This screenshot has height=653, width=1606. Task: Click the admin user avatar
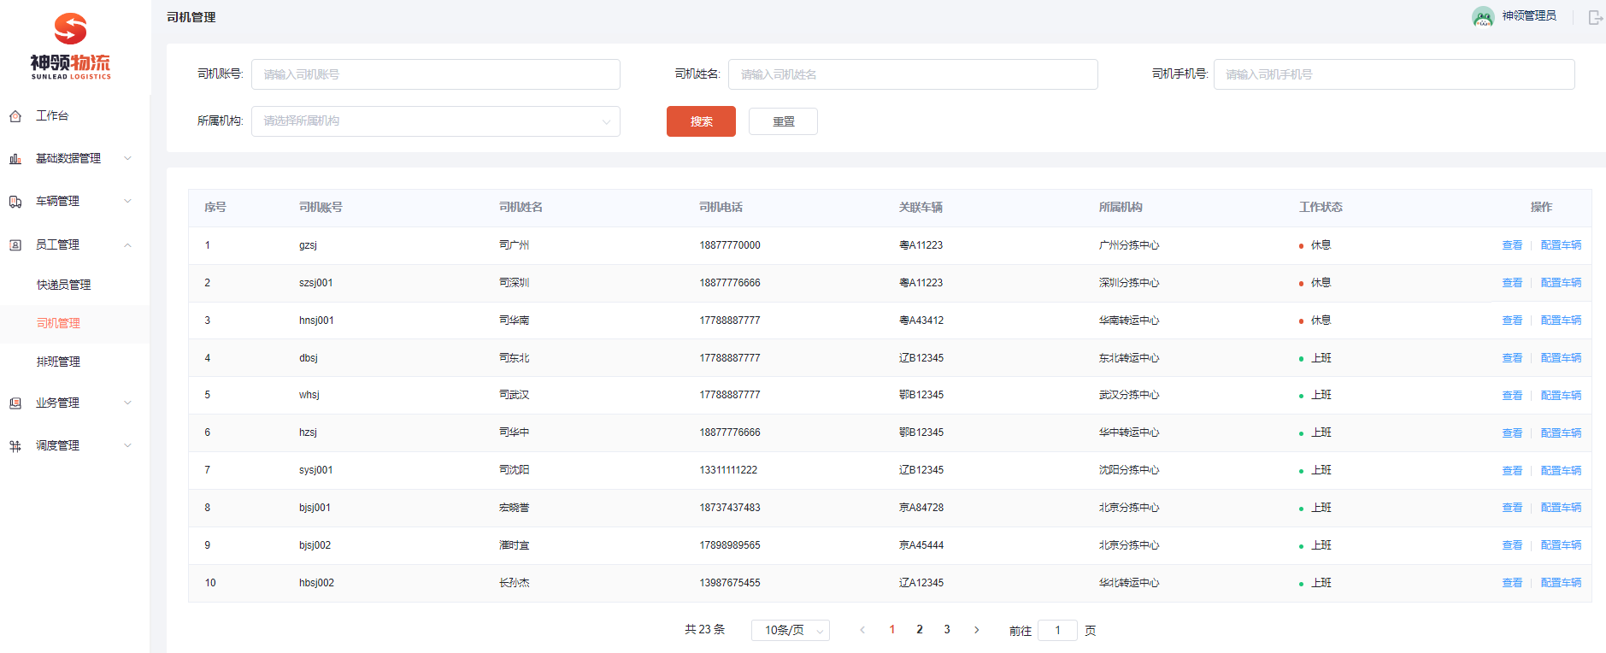(x=1483, y=16)
